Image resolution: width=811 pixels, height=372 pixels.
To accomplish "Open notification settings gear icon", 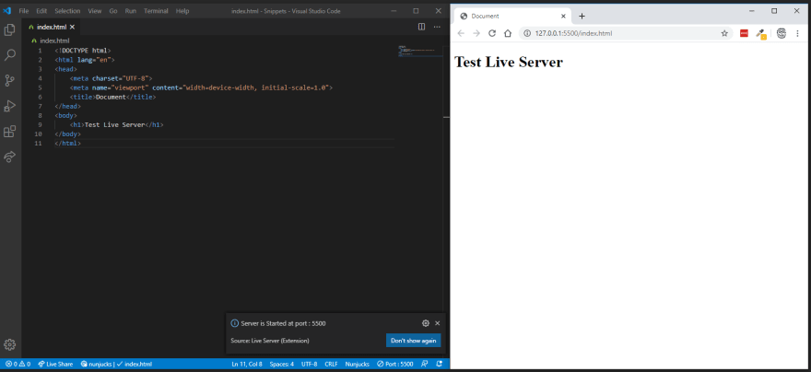I will pyautogui.click(x=426, y=323).
